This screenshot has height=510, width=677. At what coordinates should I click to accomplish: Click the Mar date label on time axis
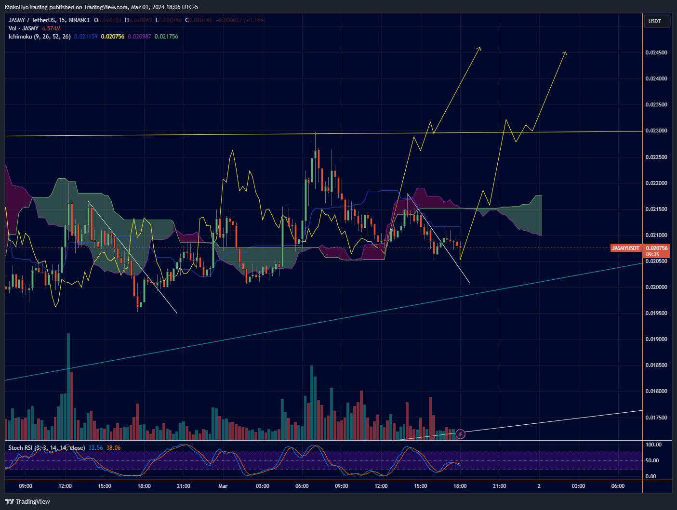tap(223, 486)
